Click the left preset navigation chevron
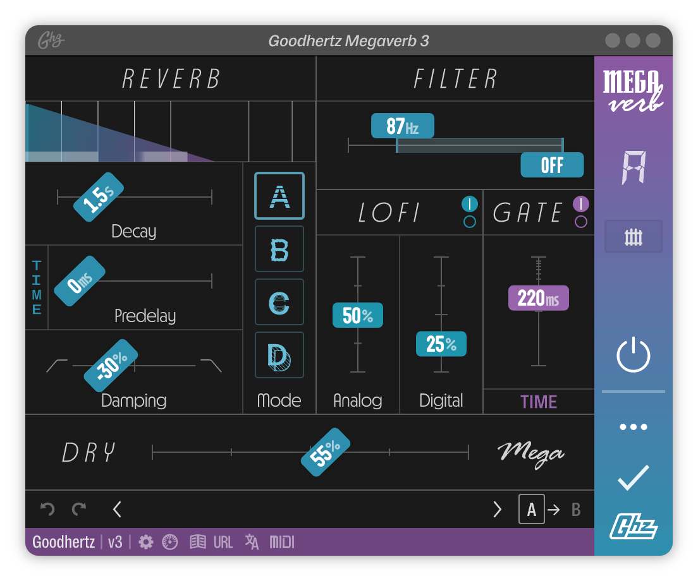698x581 pixels. pos(116,509)
